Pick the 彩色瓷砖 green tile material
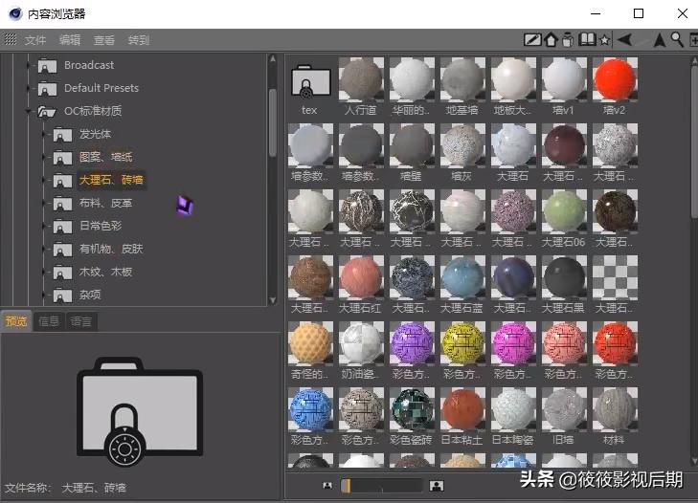The height and width of the screenshot is (503, 698). pos(412,408)
